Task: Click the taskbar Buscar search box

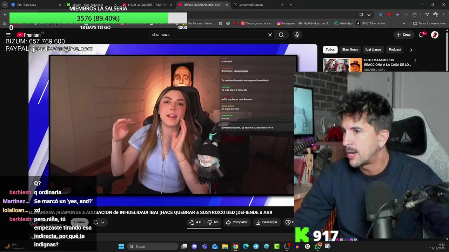Action: tap(153, 246)
